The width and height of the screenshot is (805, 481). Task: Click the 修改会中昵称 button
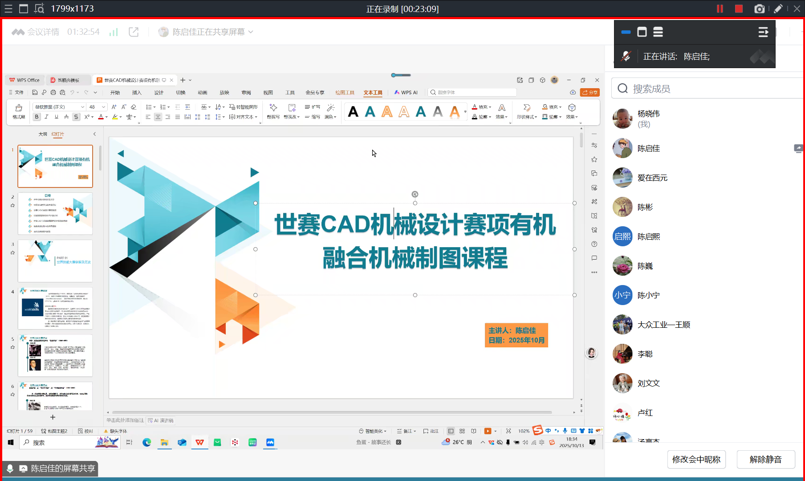[x=696, y=459]
